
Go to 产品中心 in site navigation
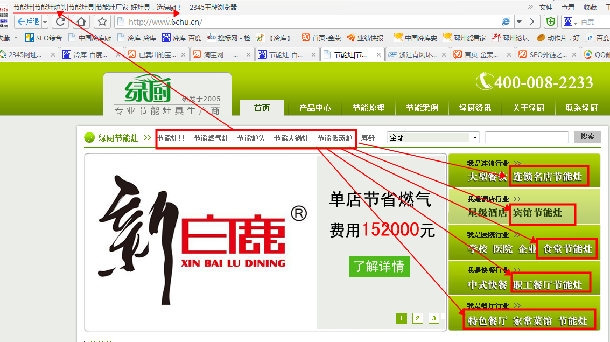(315, 108)
